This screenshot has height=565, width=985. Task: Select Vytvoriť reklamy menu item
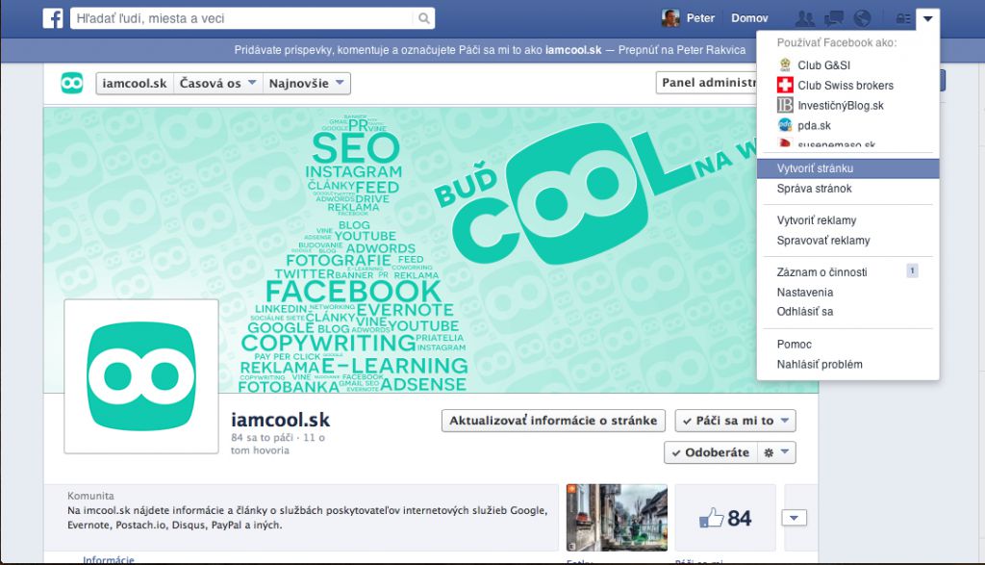tap(848, 220)
